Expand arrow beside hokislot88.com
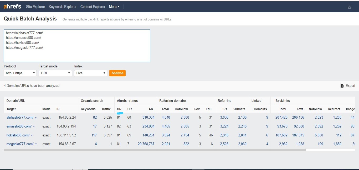 coord(32,136)
